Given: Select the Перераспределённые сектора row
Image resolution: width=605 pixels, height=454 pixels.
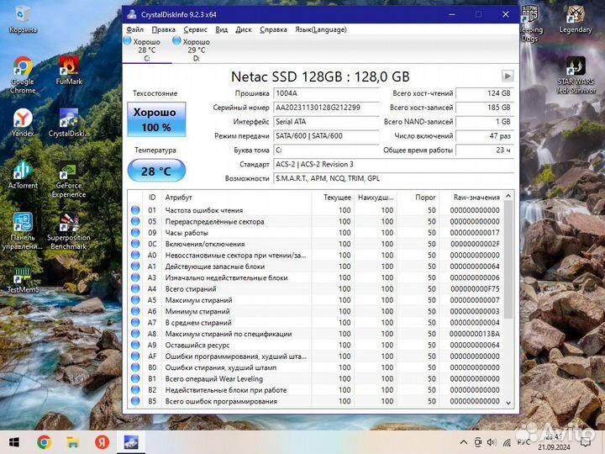Looking at the screenshot, I should pyautogui.click(x=316, y=221).
